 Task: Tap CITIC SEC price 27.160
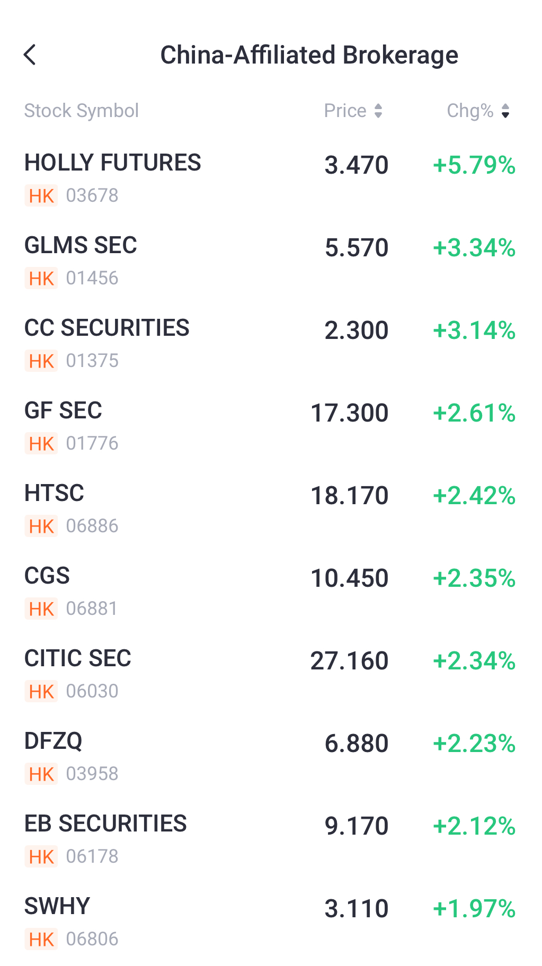tap(349, 661)
